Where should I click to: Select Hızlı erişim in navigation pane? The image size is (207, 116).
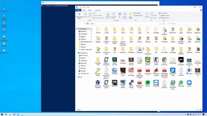pyautogui.click(x=84, y=29)
